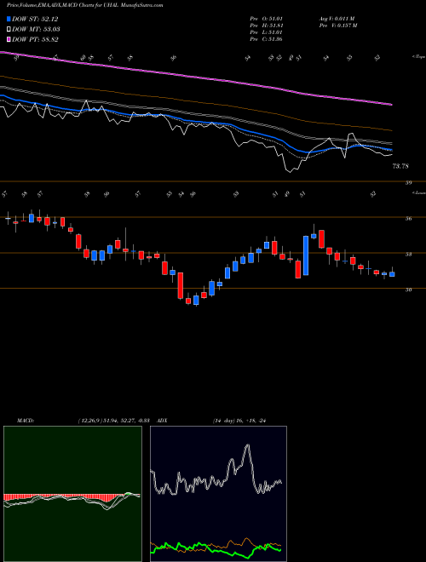
Task: Click the 'Pre V: 0.157 M' reading
Action: (x=338, y=26)
